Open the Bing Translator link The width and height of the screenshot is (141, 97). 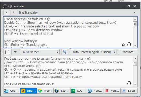point(28,13)
